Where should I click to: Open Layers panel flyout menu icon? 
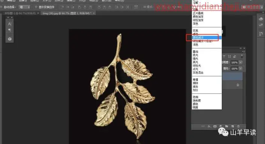click(x=243, y=51)
